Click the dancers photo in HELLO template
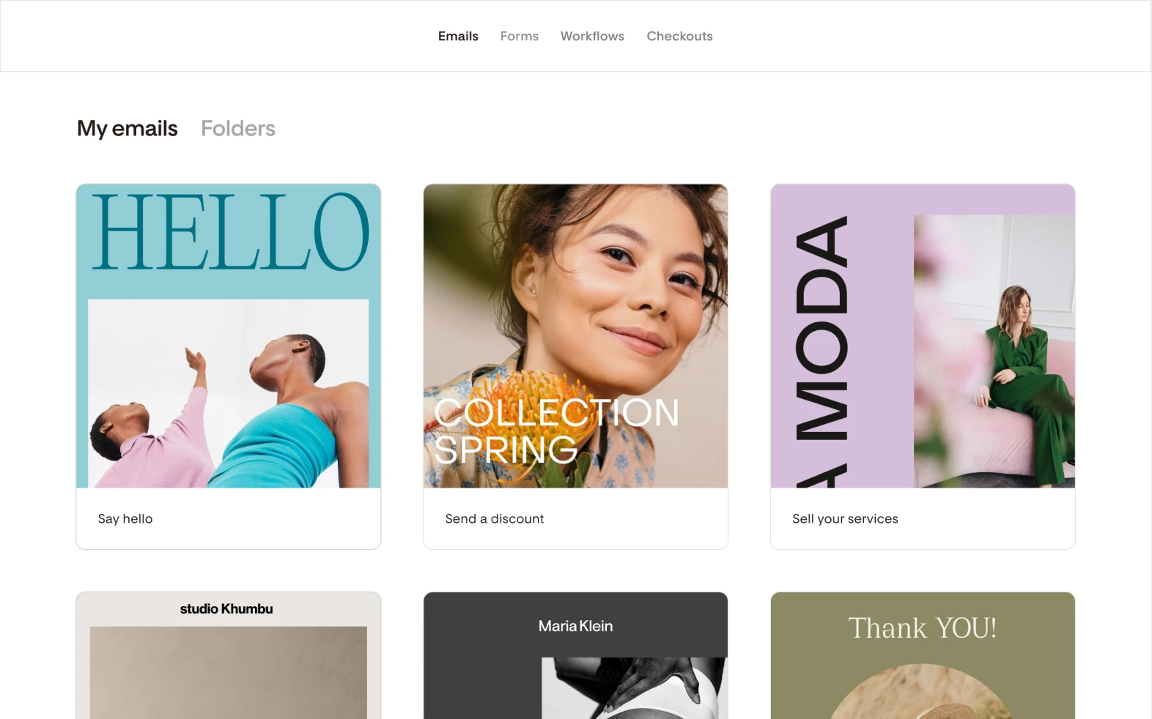The width and height of the screenshot is (1152, 719). coord(229,394)
